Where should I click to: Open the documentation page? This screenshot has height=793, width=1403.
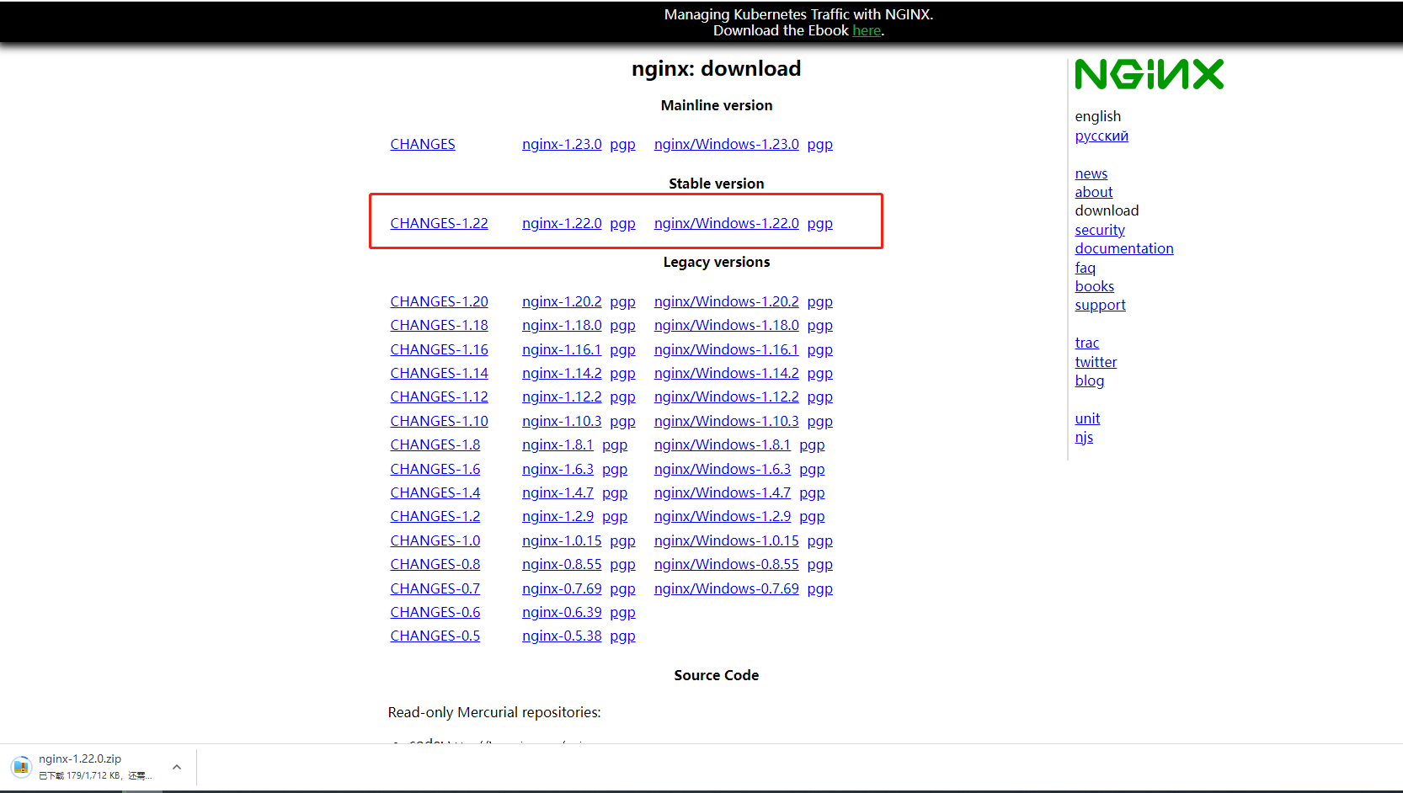(x=1124, y=248)
